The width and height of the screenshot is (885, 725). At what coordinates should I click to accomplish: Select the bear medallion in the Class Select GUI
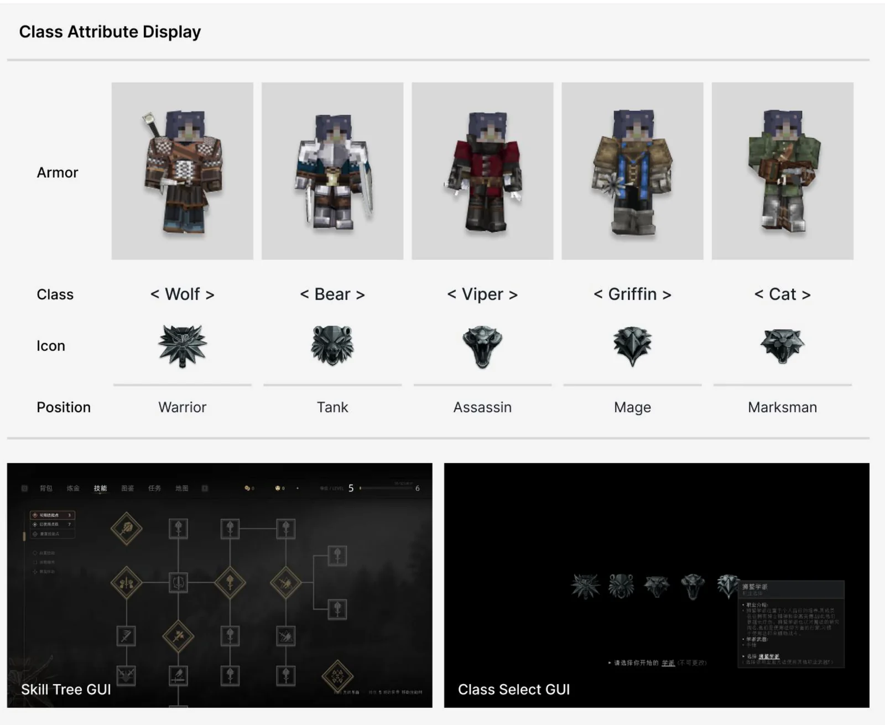click(x=621, y=586)
